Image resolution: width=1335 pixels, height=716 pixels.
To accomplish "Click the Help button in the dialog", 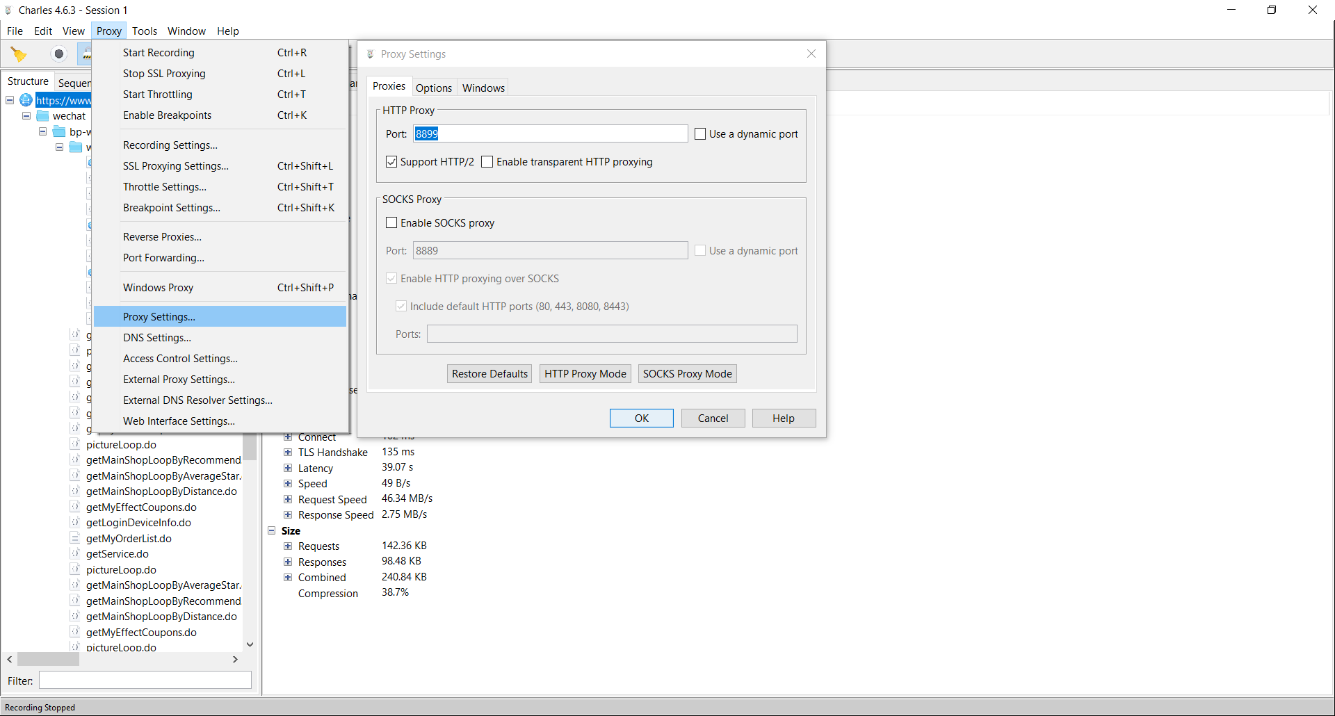I will click(x=784, y=418).
